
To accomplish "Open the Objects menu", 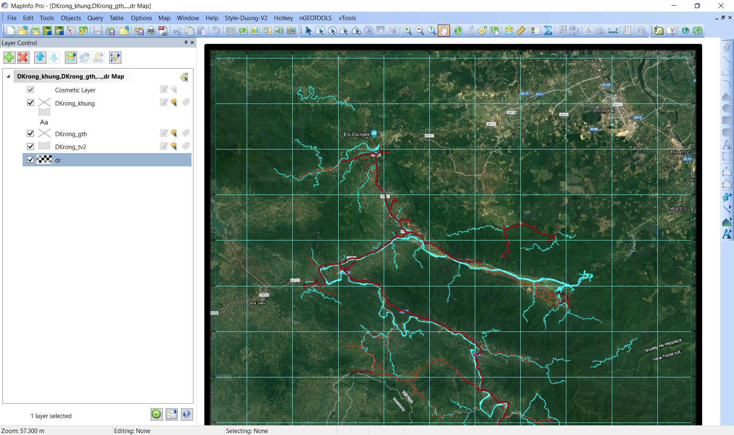I will (x=71, y=18).
